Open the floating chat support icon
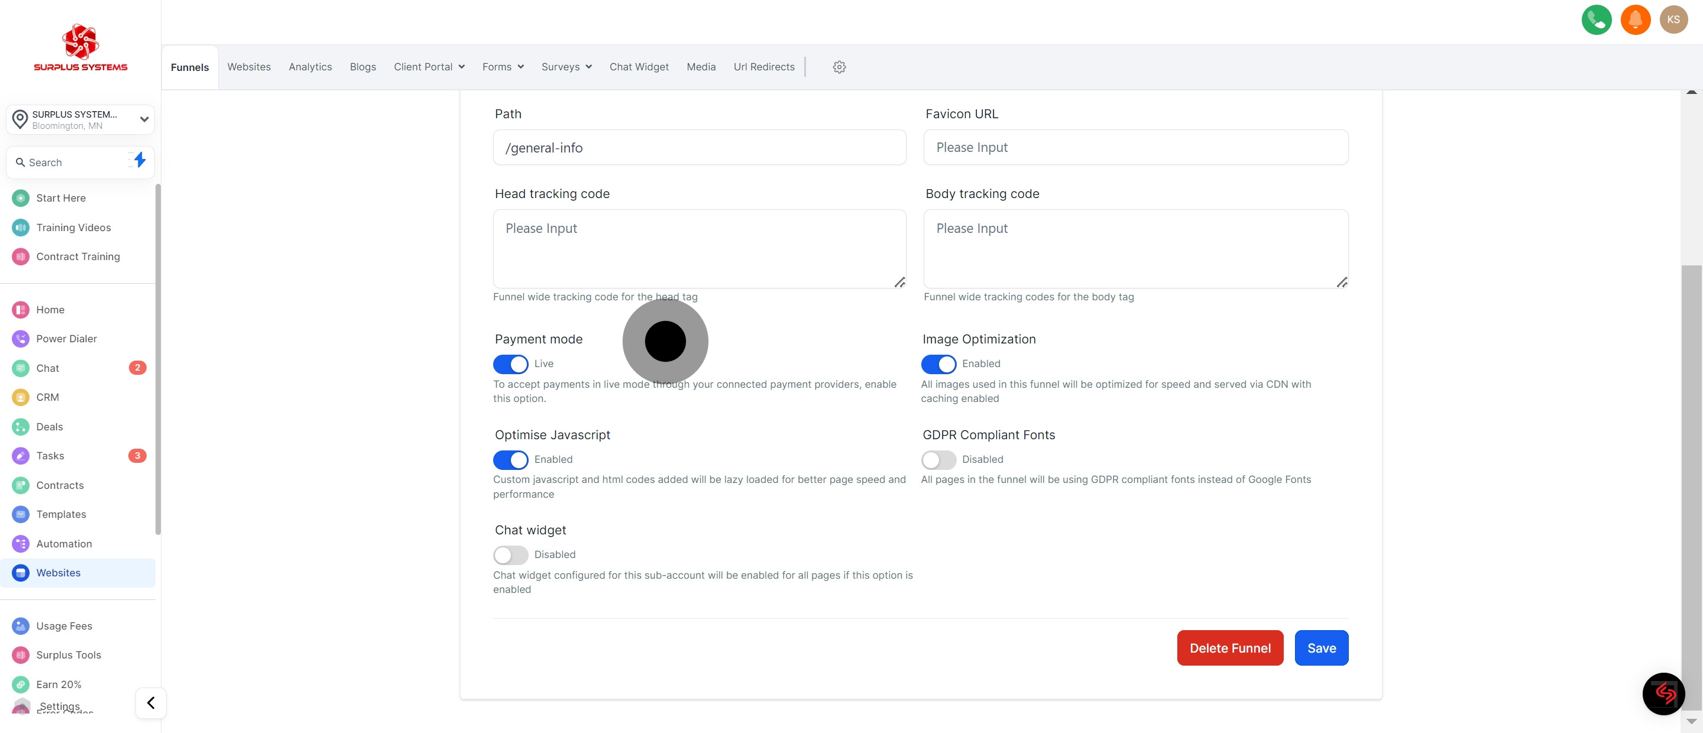The height and width of the screenshot is (733, 1703). click(x=1663, y=693)
